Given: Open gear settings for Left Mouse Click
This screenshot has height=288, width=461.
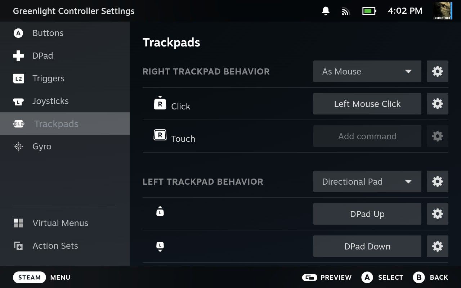Looking at the screenshot, I should pos(438,104).
